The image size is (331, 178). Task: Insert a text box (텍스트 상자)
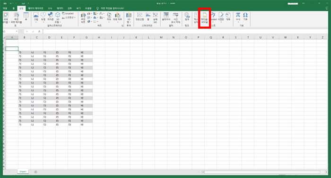click(x=196, y=18)
